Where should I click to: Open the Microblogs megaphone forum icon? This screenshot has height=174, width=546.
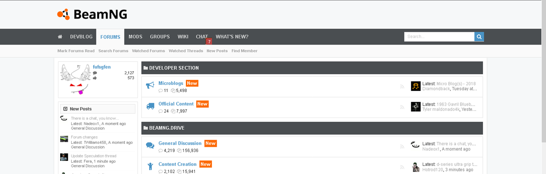click(150, 86)
